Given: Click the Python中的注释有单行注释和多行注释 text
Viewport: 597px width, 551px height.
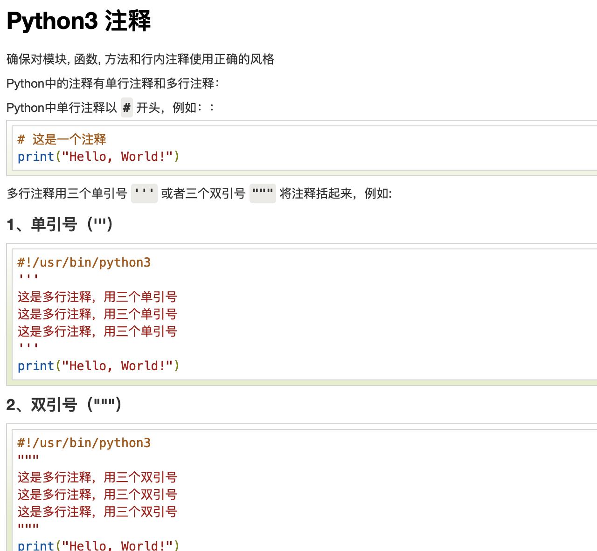Looking at the screenshot, I should (x=112, y=84).
